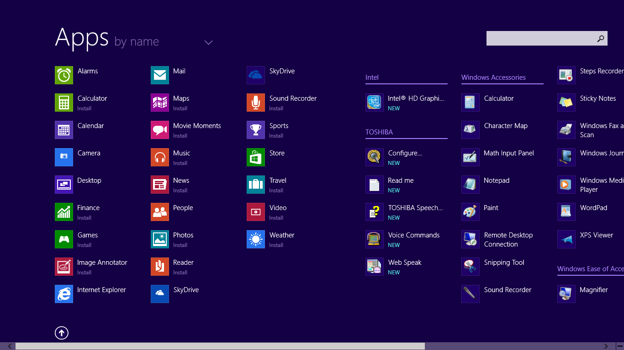
Task: Click TOSHIBA Speech icon
Action: tap(375, 212)
